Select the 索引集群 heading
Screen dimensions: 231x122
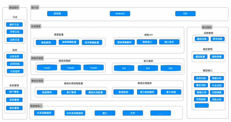point(148,61)
